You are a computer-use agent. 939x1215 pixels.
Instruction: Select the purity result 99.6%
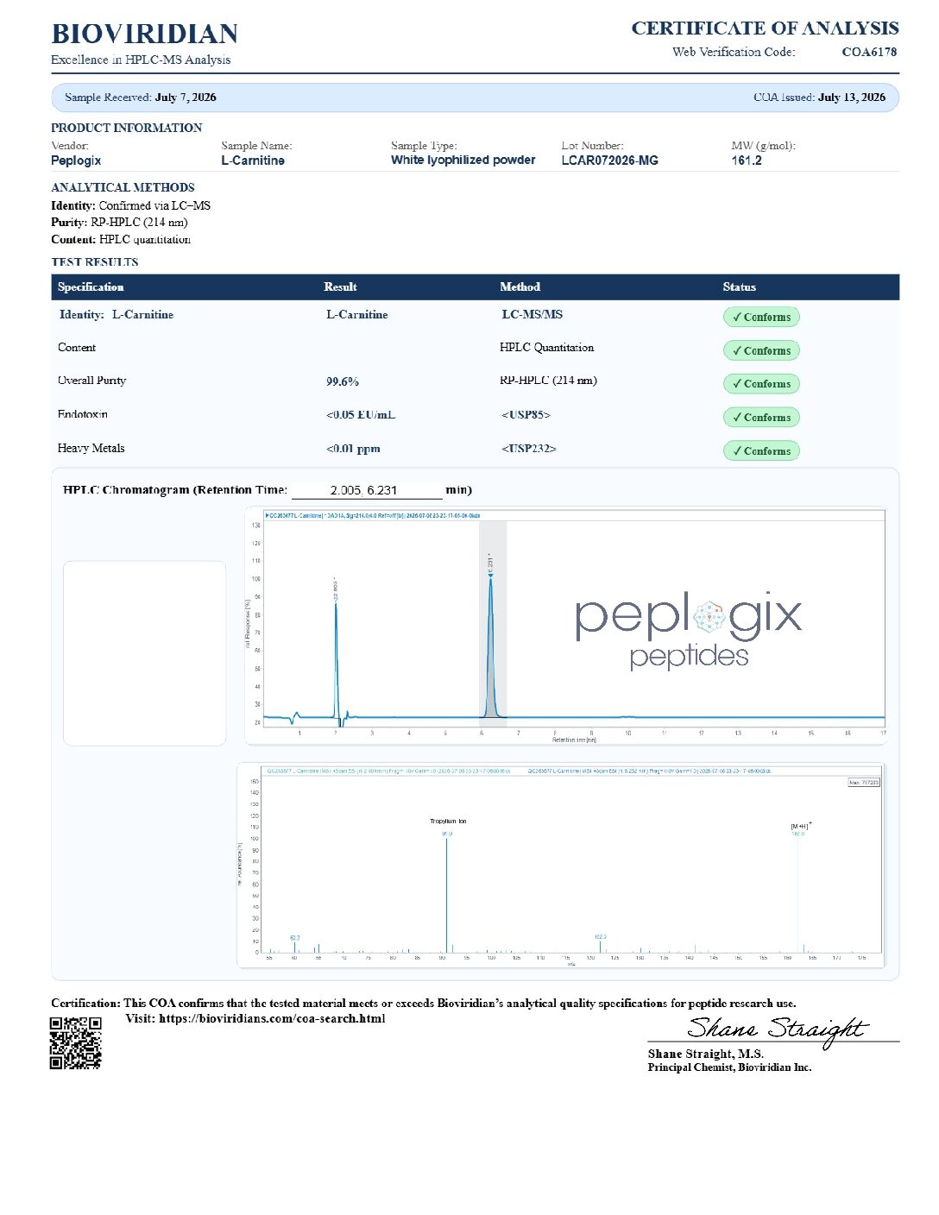343,381
